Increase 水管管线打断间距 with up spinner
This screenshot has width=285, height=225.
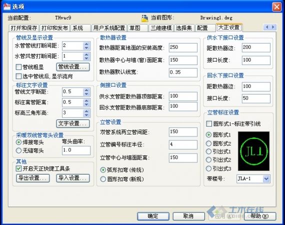point(86,44)
